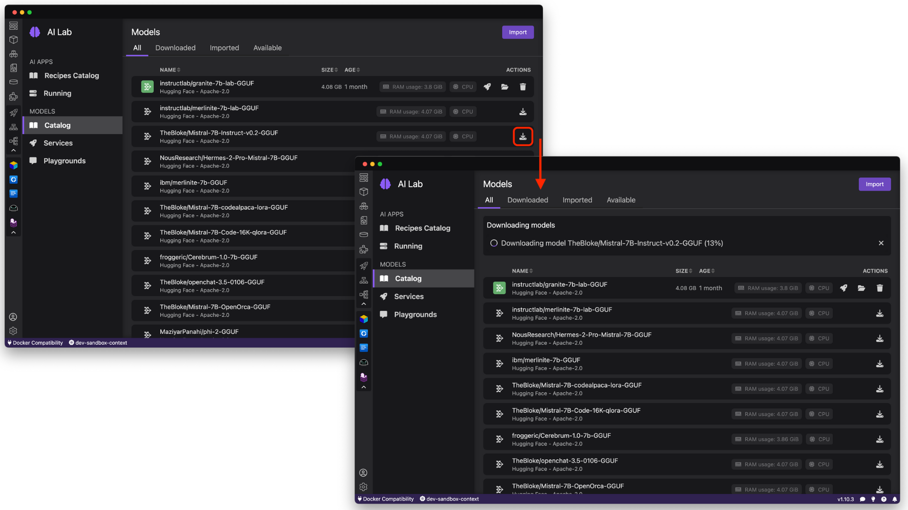Download TheBloke/Mistral-7B-Code-16K-qlora-GGUF in front window

click(880, 414)
